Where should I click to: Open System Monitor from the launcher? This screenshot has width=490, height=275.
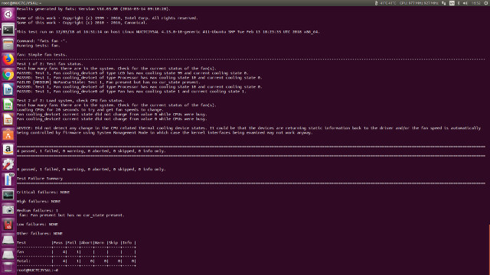pos(8,195)
